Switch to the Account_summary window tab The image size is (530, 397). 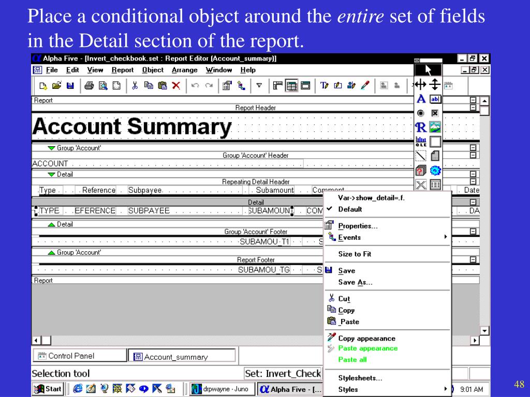coord(182,356)
